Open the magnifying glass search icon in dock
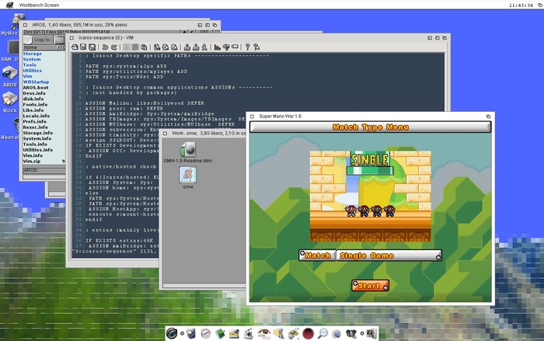Screen dimensions: 544x341 pos(323,333)
